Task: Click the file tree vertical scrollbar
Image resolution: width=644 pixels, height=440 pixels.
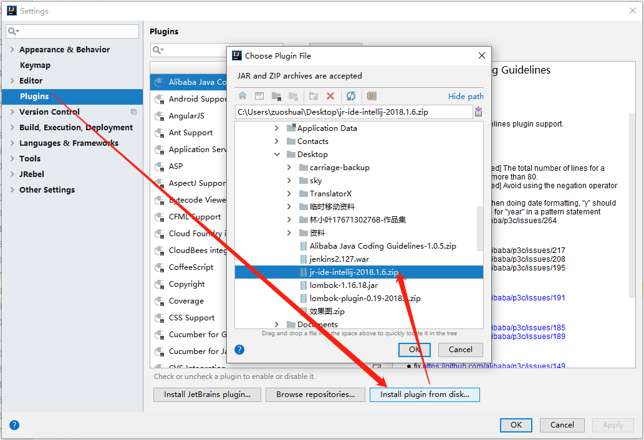Action: point(479,228)
